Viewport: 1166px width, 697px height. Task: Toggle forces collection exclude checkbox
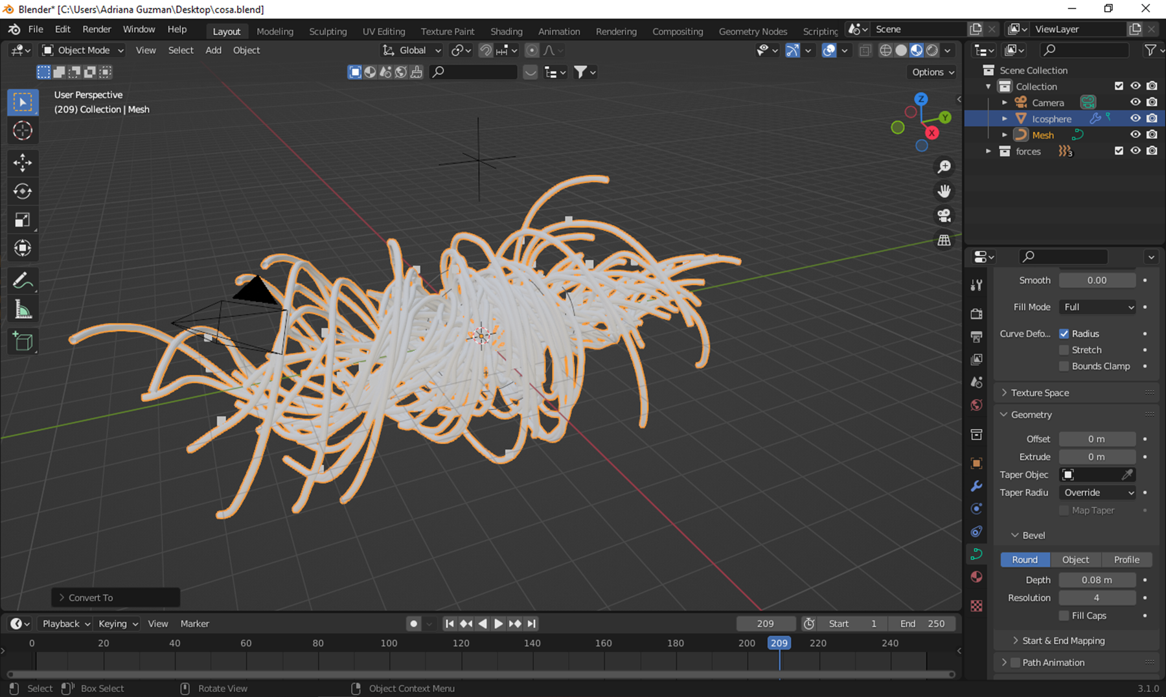coord(1119,151)
